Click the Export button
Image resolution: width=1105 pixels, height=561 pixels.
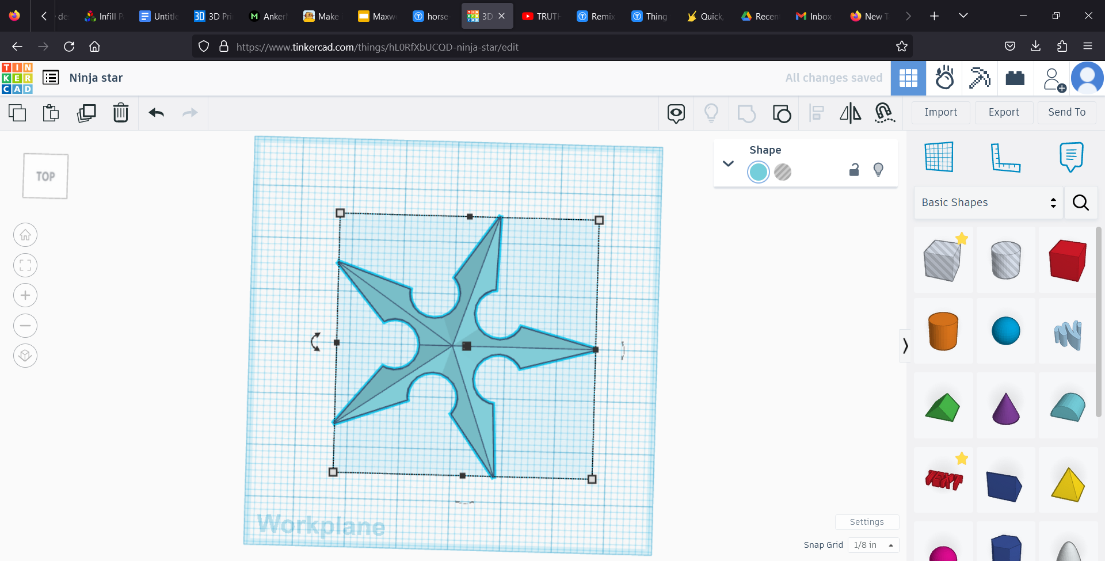pos(1003,112)
